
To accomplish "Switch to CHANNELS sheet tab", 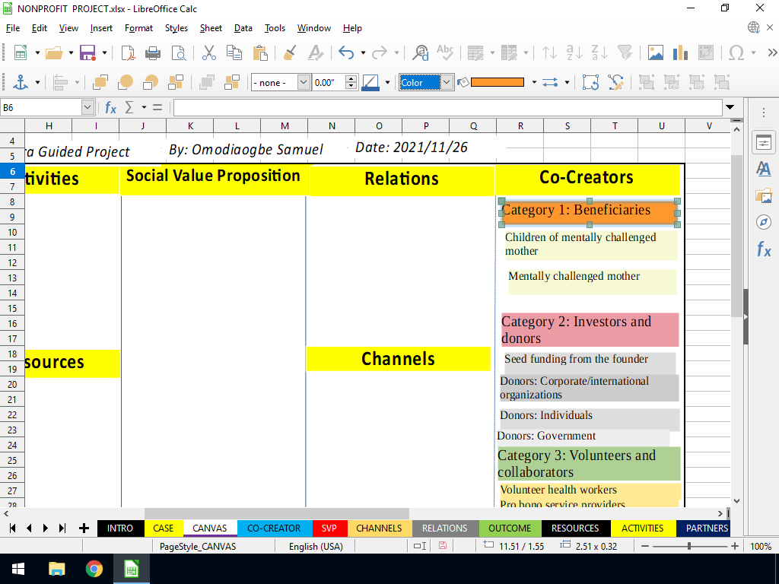I will coord(379,528).
